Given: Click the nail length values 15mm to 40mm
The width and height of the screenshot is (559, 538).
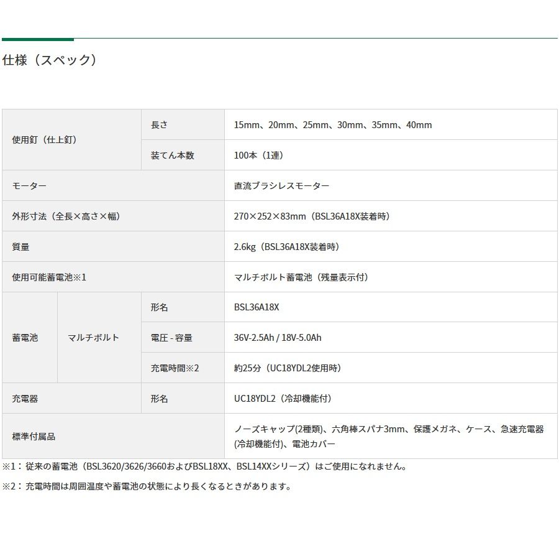Looking at the screenshot, I should tap(332, 125).
